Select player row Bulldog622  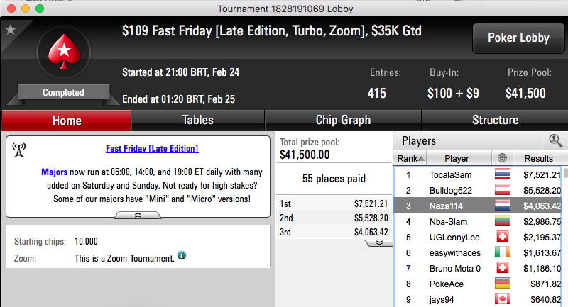pyautogui.click(x=479, y=190)
